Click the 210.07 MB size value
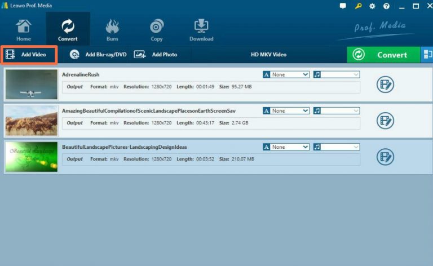 243,159
